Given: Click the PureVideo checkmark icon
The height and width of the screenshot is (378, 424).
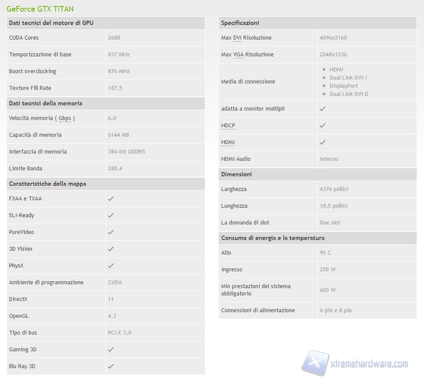Looking at the screenshot, I should 111,232.
